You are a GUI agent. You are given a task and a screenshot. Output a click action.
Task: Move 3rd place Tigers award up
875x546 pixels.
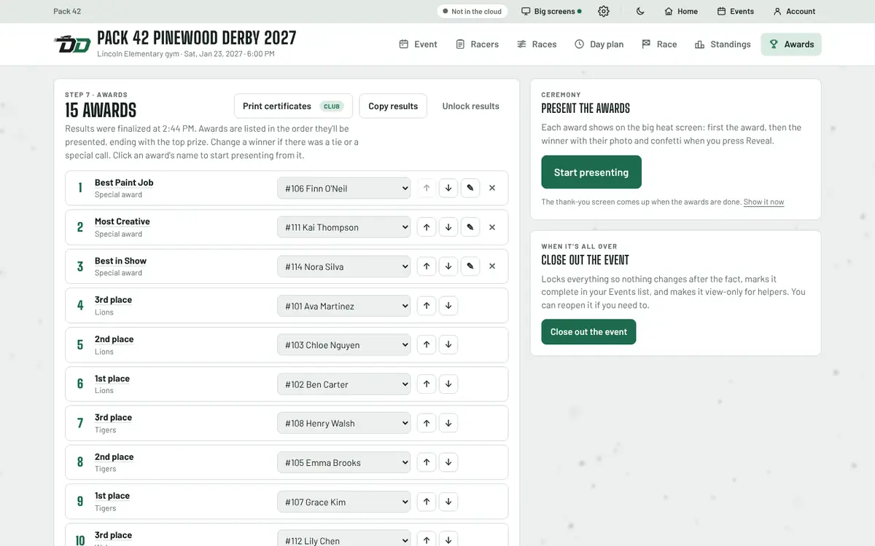click(x=427, y=423)
